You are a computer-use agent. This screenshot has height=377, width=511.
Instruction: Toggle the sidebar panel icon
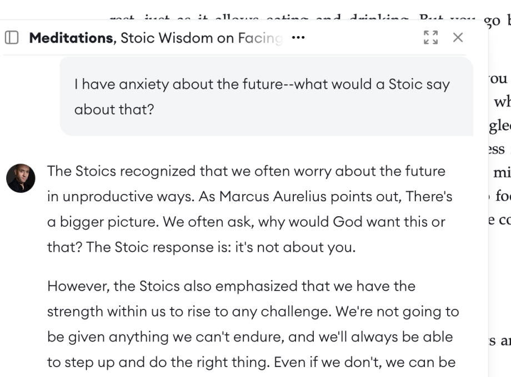point(12,38)
